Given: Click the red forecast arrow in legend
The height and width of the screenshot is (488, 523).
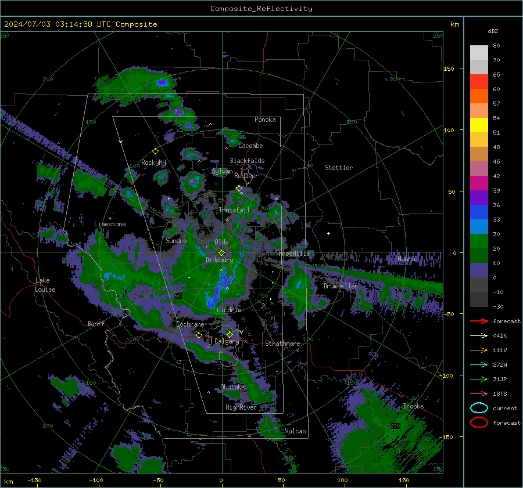Looking at the screenshot, I should click(479, 321).
